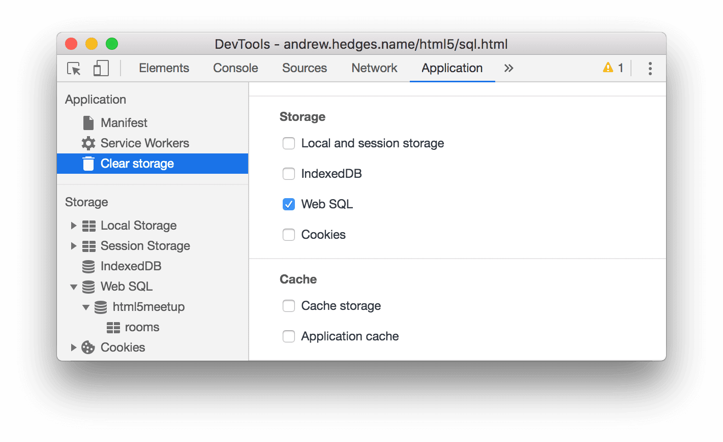Switch to the Console tab
Viewport: 723px width, 442px height.
click(x=235, y=68)
